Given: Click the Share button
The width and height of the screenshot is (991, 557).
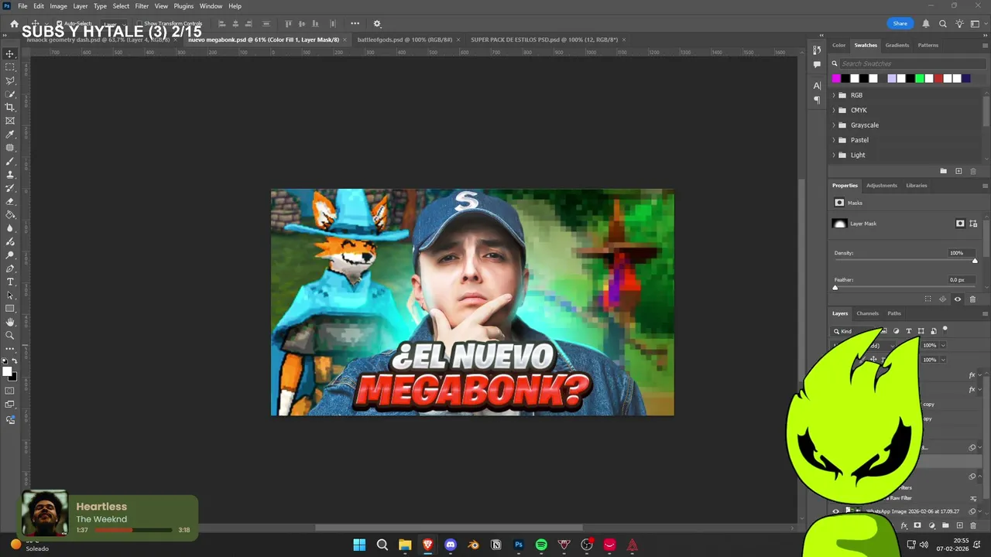Looking at the screenshot, I should [x=900, y=24].
